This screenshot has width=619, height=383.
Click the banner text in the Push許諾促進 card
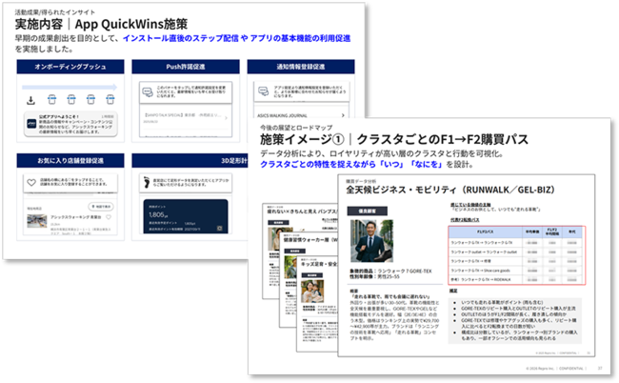point(191,92)
